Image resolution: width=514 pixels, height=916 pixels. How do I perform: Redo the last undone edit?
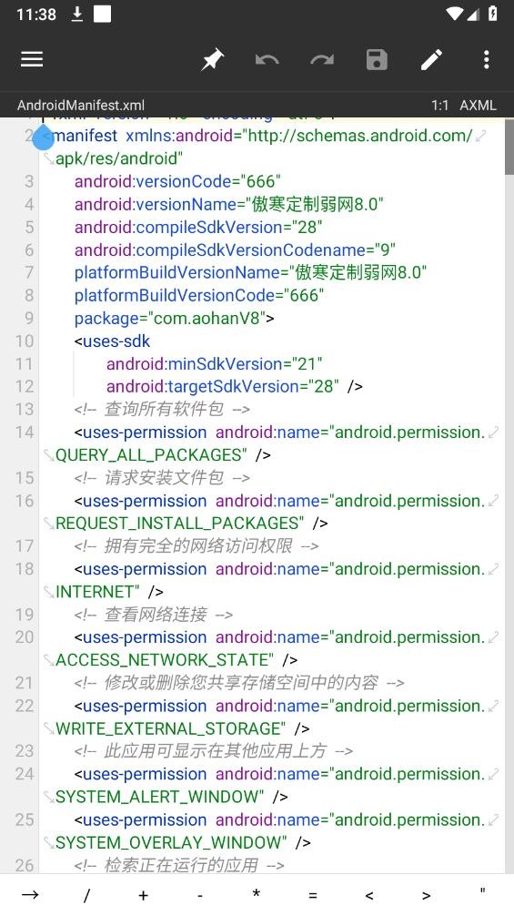pos(322,59)
